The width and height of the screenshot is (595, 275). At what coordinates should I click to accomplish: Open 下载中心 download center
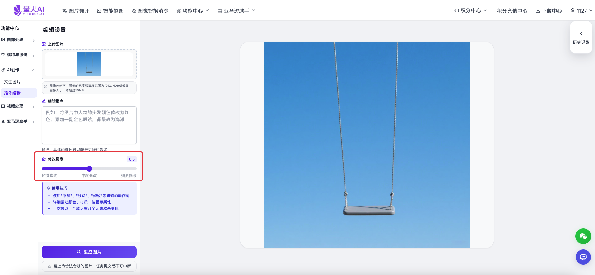[x=549, y=11]
